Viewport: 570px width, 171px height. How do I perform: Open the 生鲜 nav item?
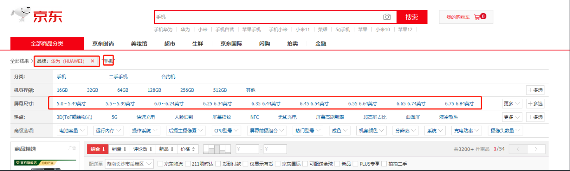198,43
